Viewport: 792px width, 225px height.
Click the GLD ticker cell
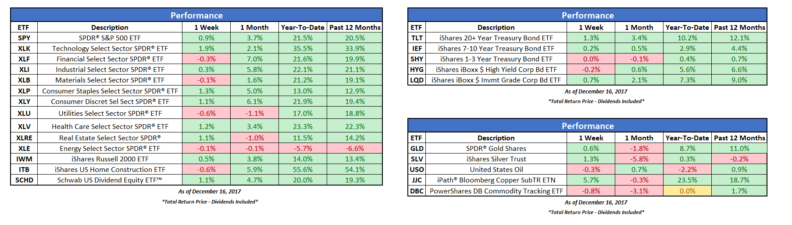pos(417,149)
